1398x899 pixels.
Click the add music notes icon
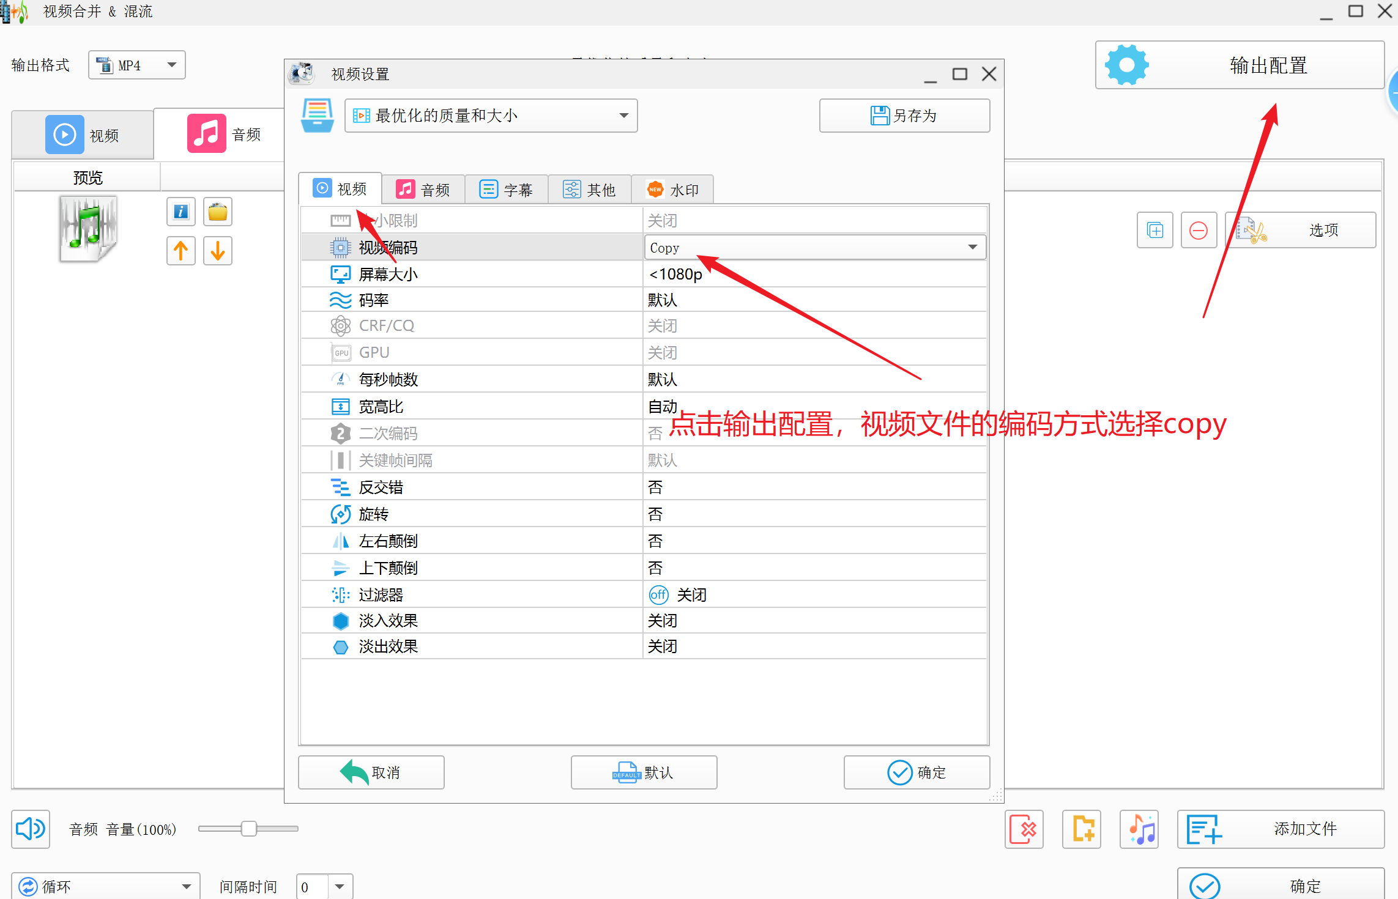pyautogui.click(x=1140, y=829)
